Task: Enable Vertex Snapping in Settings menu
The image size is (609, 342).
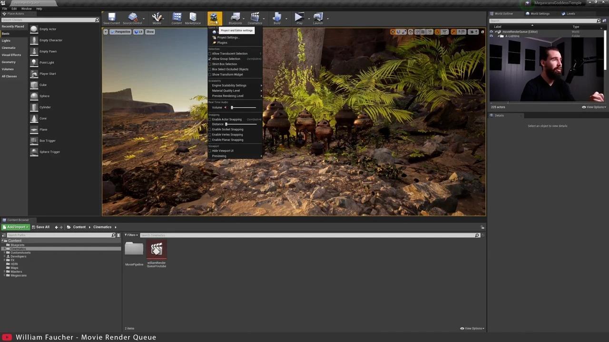Action: coord(227,134)
